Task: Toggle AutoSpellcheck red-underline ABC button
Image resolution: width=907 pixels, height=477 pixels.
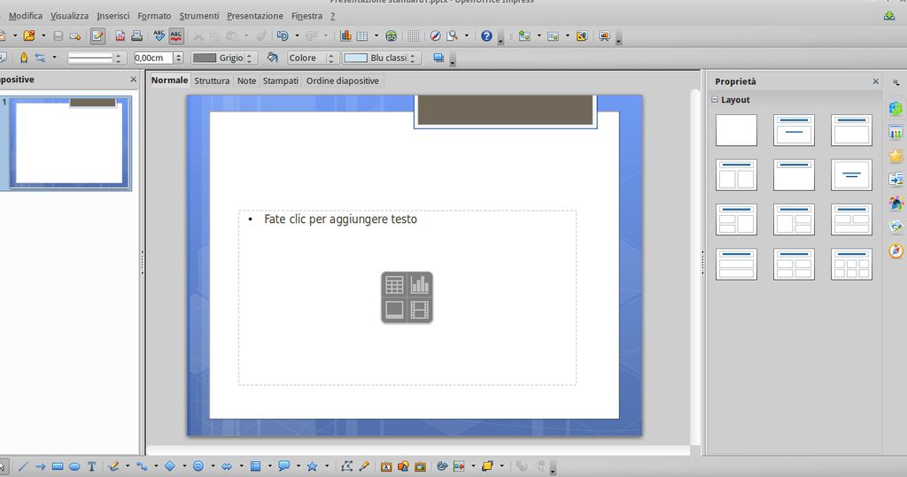Action: coord(176,36)
